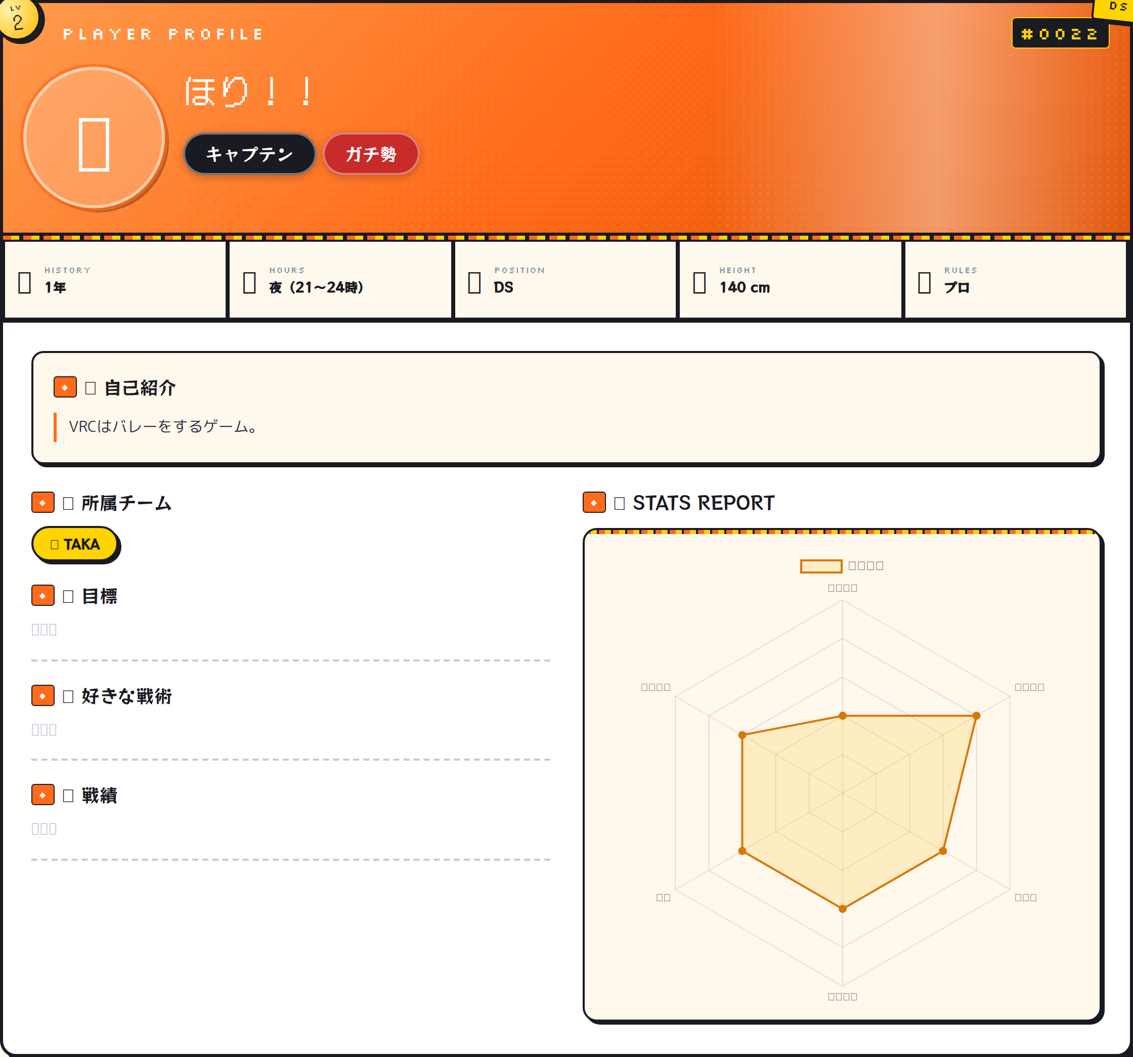The height and width of the screenshot is (1057, 1133).
Task: Click the RULES プロ stat card
Action: pyautogui.click(x=1015, y=280)
